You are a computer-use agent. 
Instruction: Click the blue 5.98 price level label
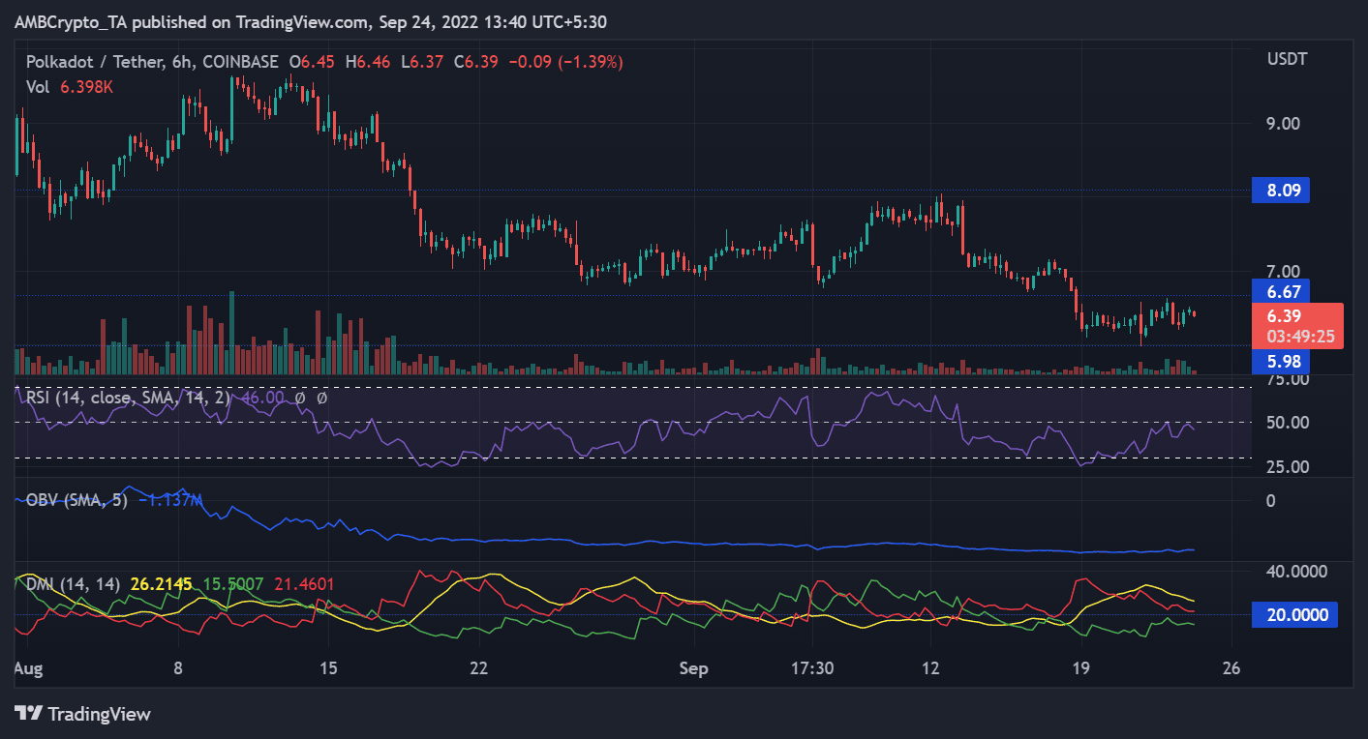click(x=1278, y=362)
